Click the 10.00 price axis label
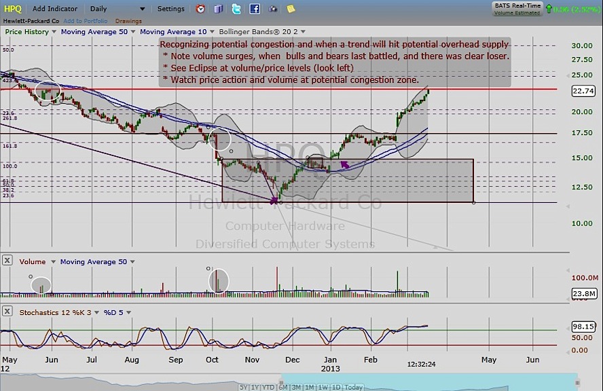The height and width of the screenshot is (391, 603). pyautogui.click(x=582, y=223)
